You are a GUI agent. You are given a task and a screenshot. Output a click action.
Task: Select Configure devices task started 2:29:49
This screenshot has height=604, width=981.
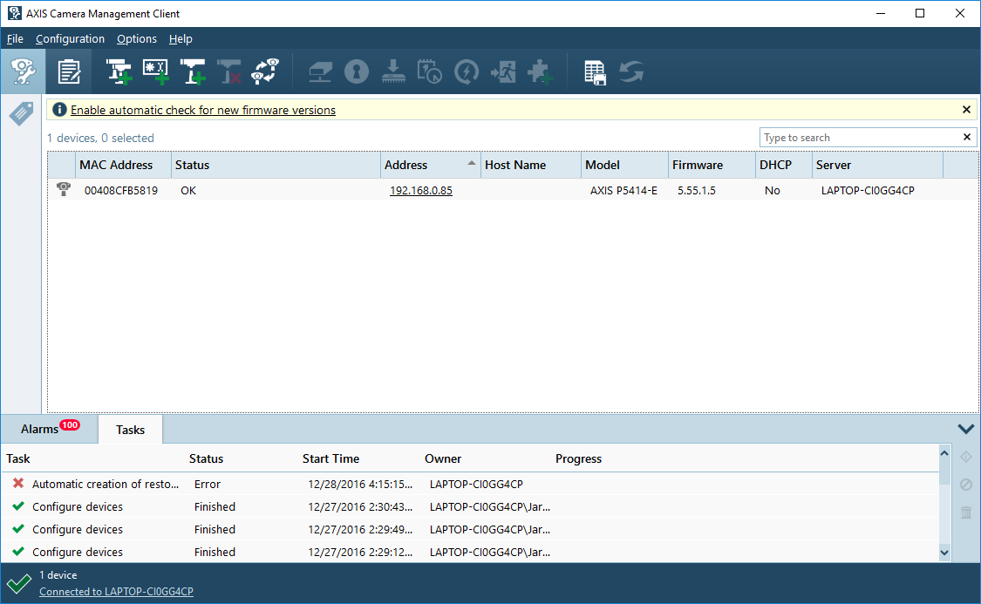pyautogui.click(x=470, y=529)
